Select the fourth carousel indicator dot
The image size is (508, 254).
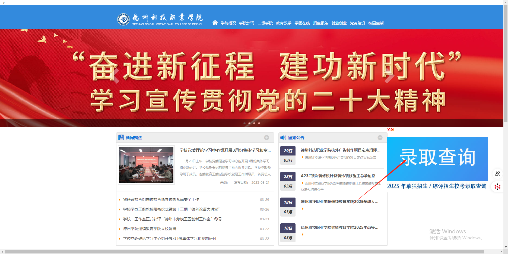pos(259,123)
